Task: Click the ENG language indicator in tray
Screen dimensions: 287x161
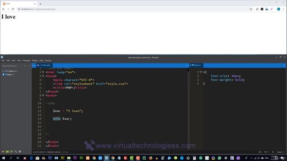Action: (267, 158)
